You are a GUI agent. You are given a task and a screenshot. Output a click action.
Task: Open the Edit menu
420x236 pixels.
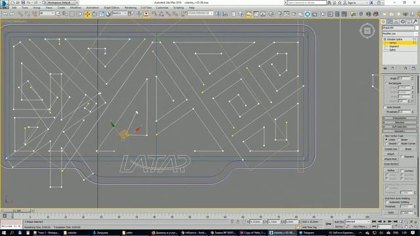pos(14,8)
